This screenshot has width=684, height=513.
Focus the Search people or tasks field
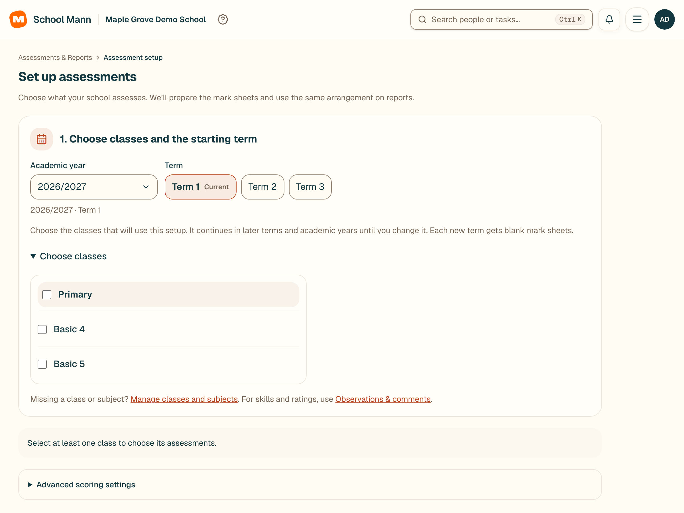501,19
